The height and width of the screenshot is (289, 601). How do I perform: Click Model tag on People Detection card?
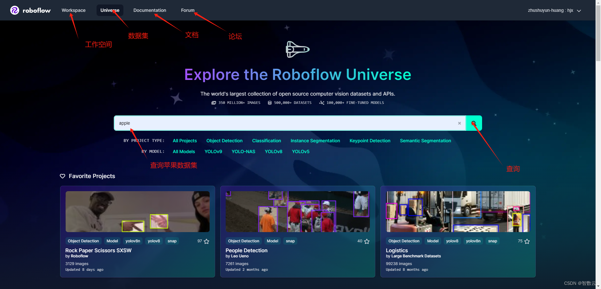(272, 241)
